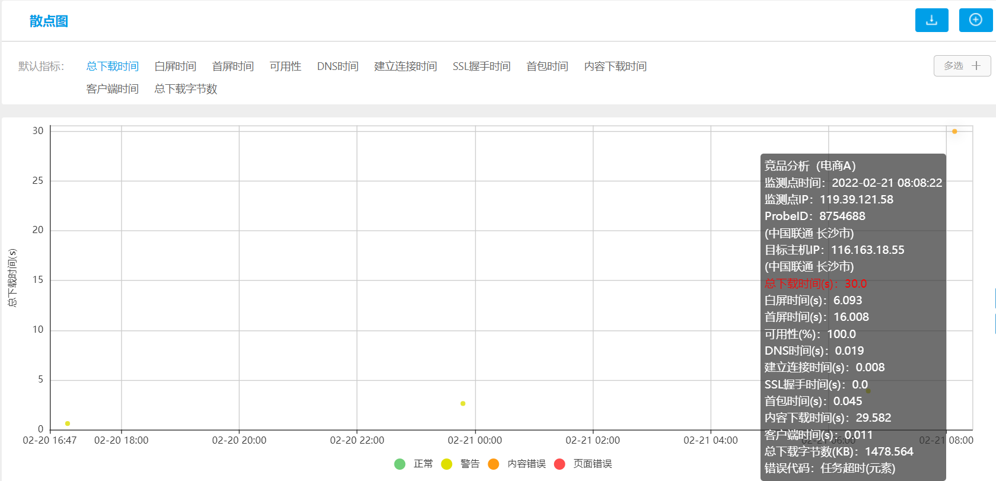Select the 首包时间 metric
Image resolution: width=996 pixels, height=481 pixels.
547,66
